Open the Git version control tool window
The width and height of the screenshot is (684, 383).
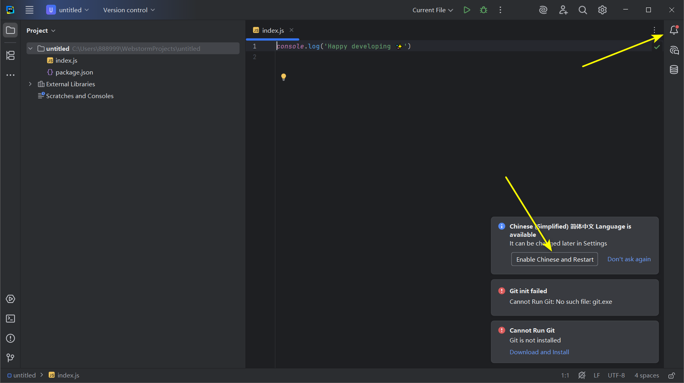coord(11,358)
